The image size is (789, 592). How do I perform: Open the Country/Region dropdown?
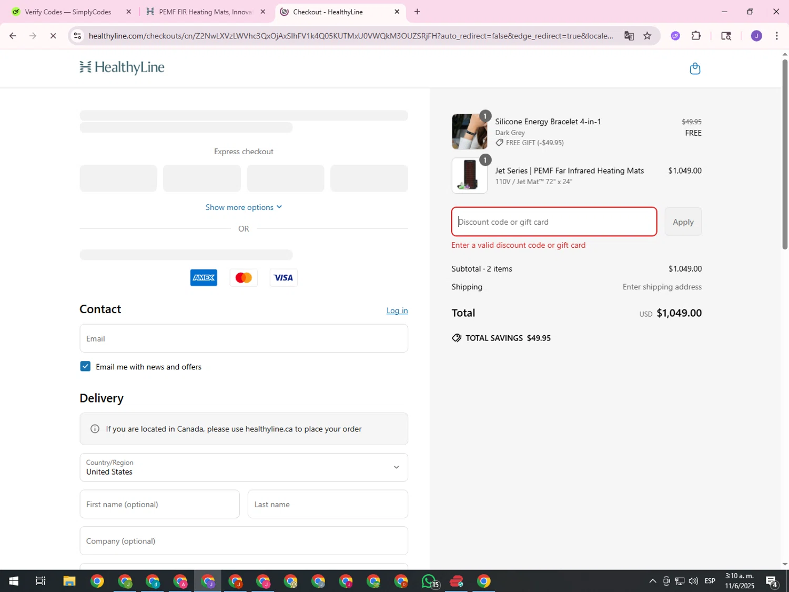(x=244, y=467)
